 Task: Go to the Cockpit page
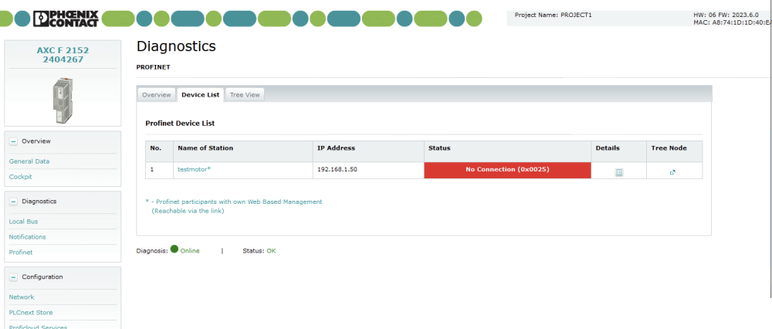point(21,177)
